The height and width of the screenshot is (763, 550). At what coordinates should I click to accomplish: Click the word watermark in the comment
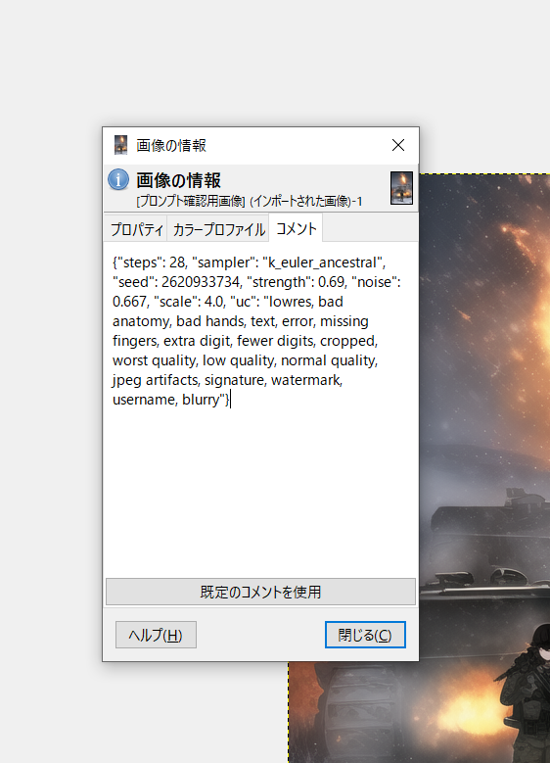point(306,380)
